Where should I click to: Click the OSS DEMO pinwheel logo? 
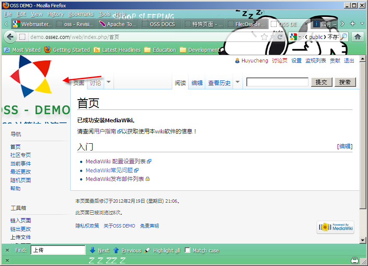coord(31,77)
